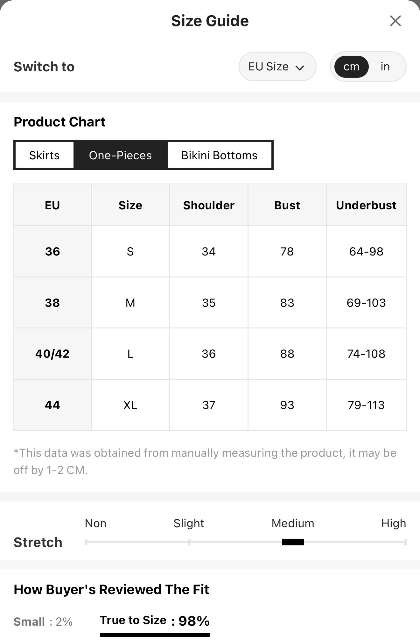Switch units to inches
420x640 pixels.
(x=385, y=67)
